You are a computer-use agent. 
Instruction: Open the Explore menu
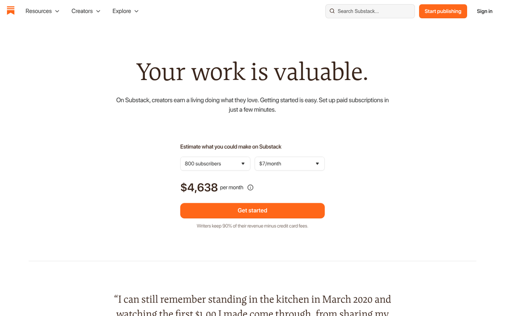[x=122, y=11]
